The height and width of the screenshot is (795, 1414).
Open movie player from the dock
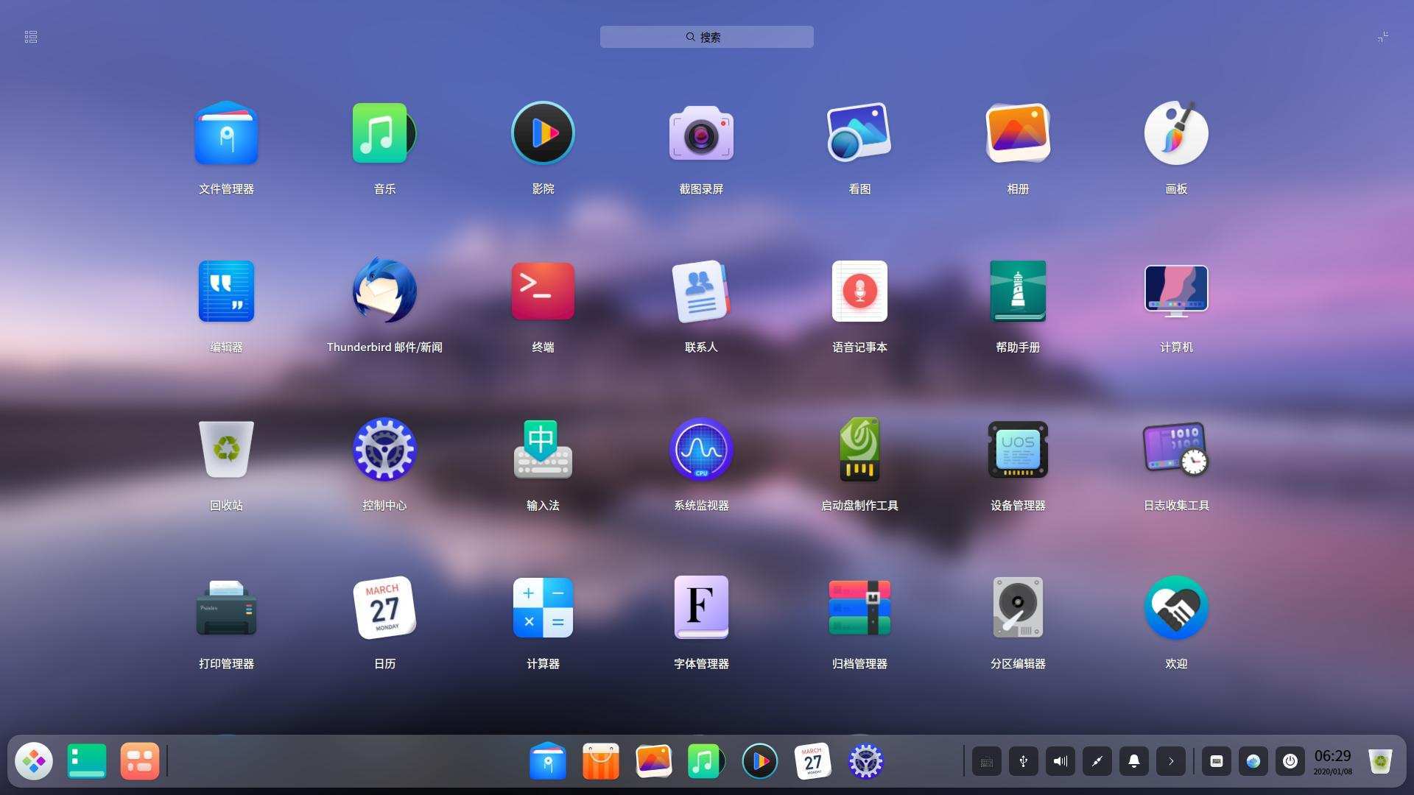point(760,761)
